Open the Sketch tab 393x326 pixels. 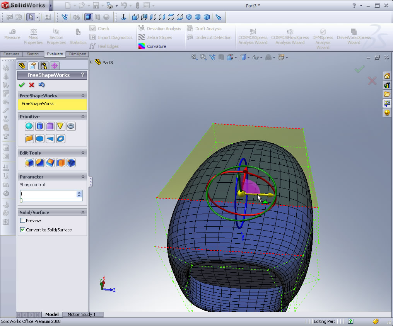click(32, 54)
